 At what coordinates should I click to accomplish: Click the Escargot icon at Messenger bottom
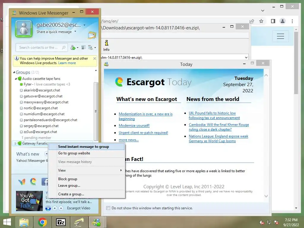[33, 181]
